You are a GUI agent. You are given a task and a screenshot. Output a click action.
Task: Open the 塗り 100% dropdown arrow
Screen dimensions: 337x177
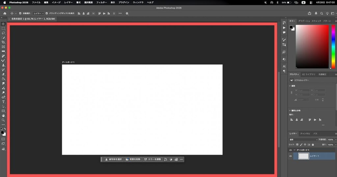click(336, 145)
